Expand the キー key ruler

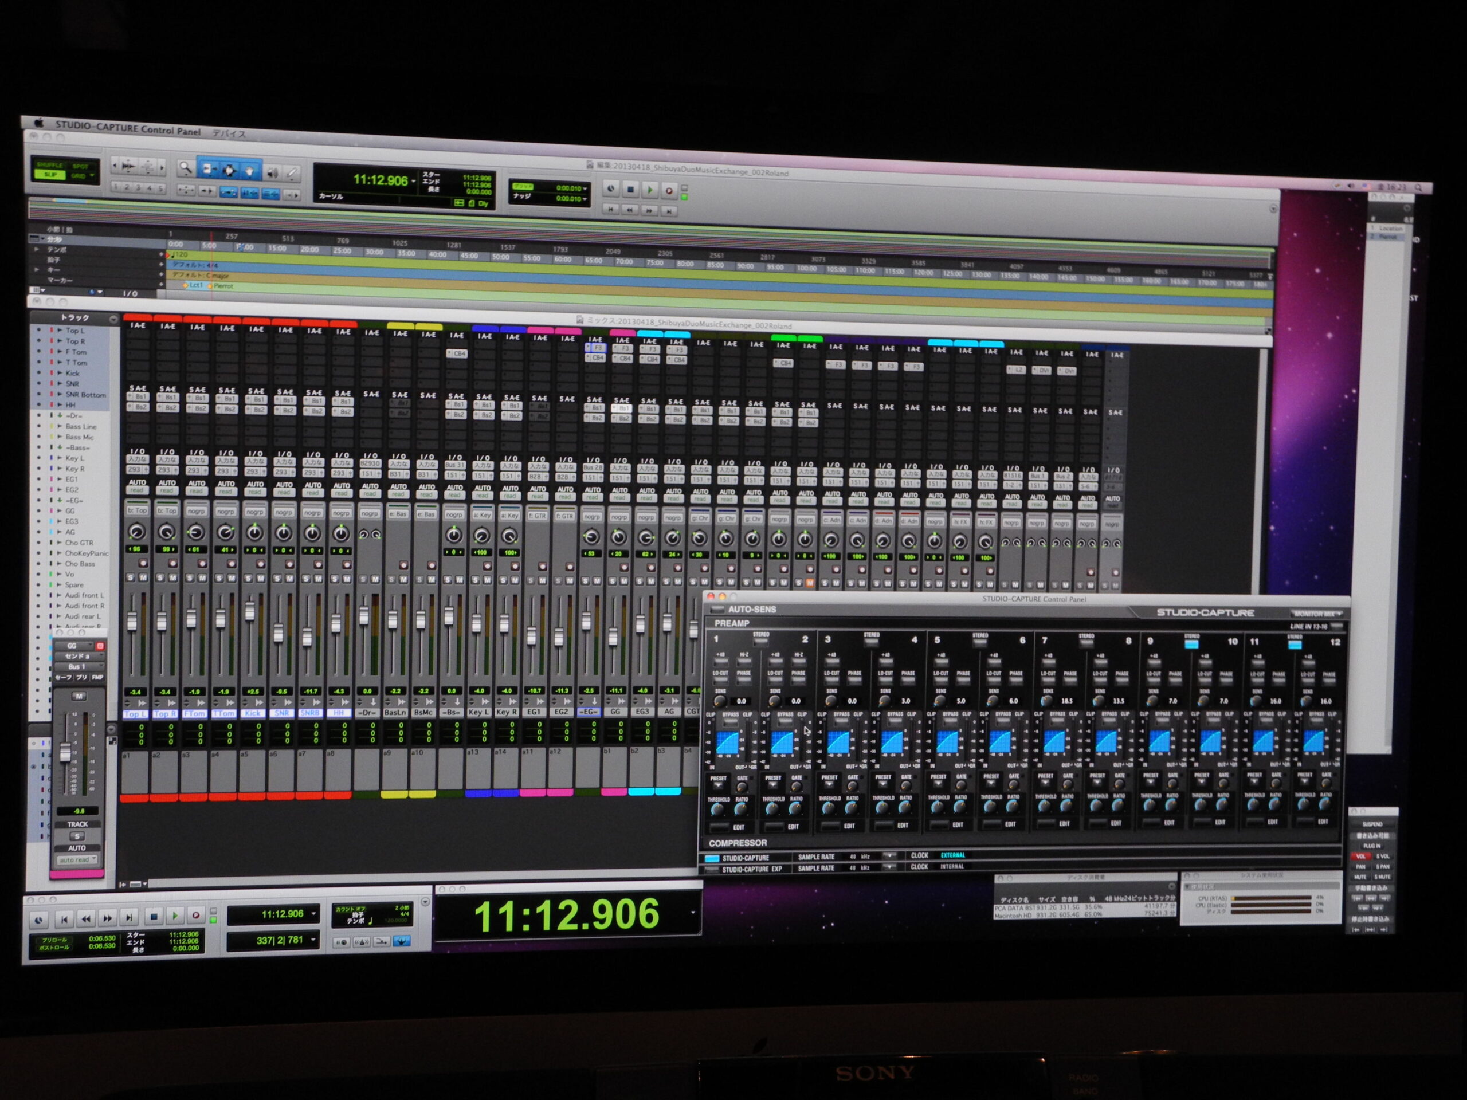point(37,270)
